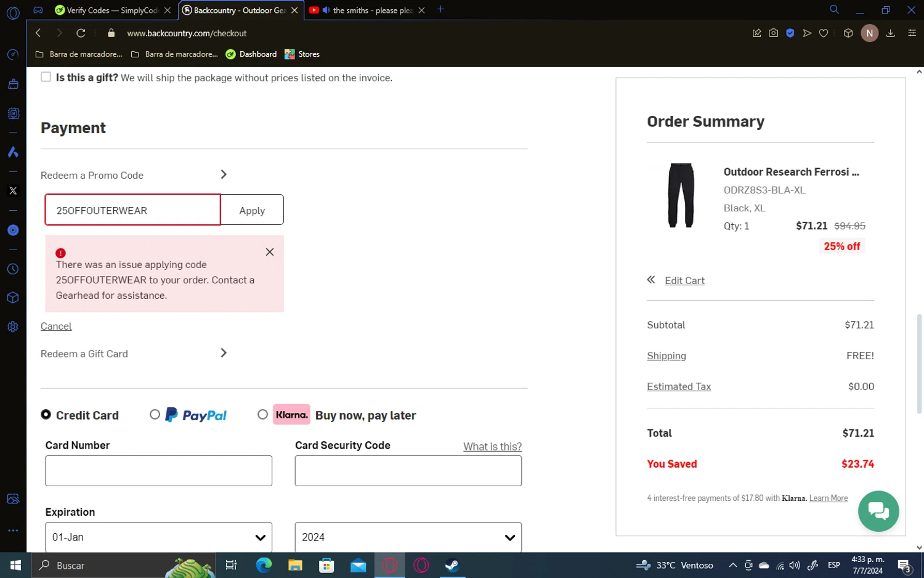Image resolution: width=924 pixels, height=578 pixels.
Task: Switch to the smiths YouTube tab
Action: click(x=367, y=10)
